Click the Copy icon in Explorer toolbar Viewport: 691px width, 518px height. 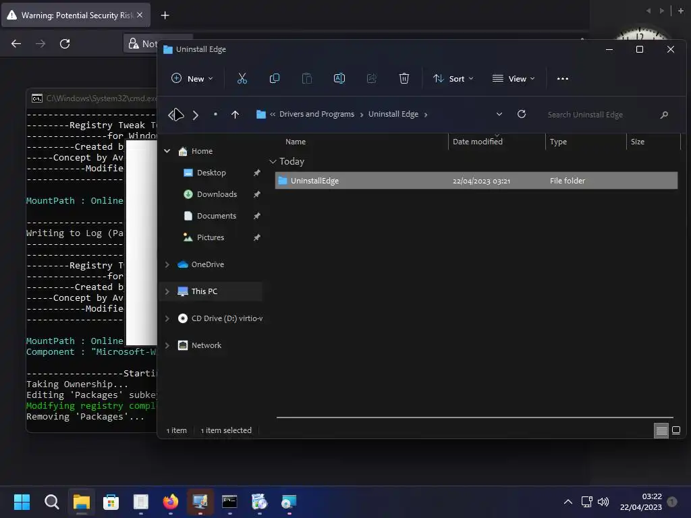click(x=274, y=78)
